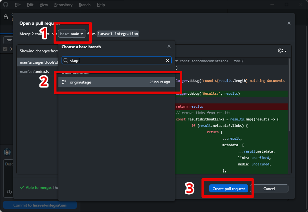Viewport: 308px width, 212px height.
Task: Click the filter icon above the changes list
Action: pyautogui.click(x=9, y=40)
